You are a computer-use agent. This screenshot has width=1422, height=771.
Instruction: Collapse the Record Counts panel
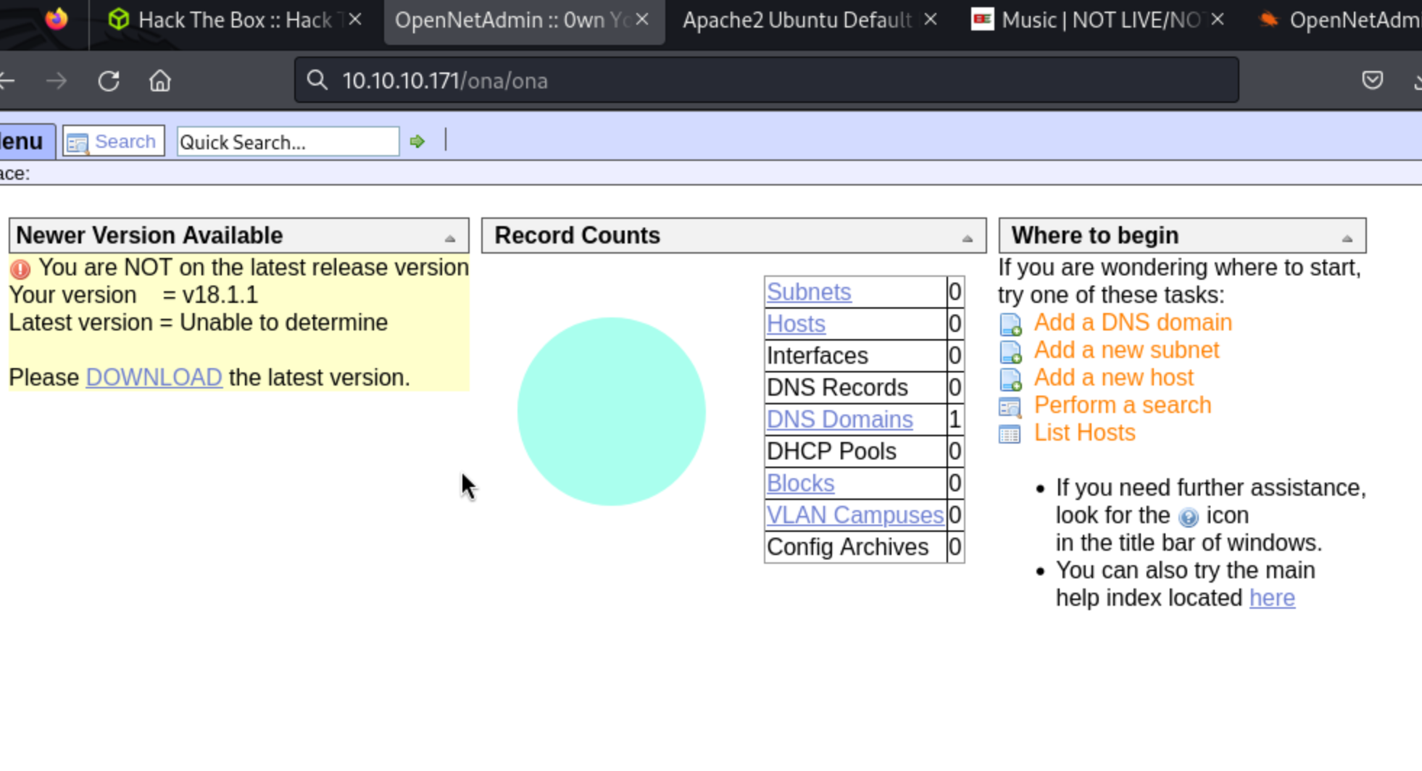pyautogui.click(x=967, y=238)
